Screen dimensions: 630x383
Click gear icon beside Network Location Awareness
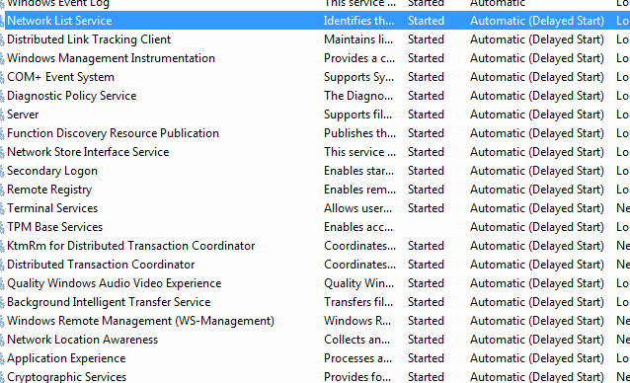[x=2, y=340]
